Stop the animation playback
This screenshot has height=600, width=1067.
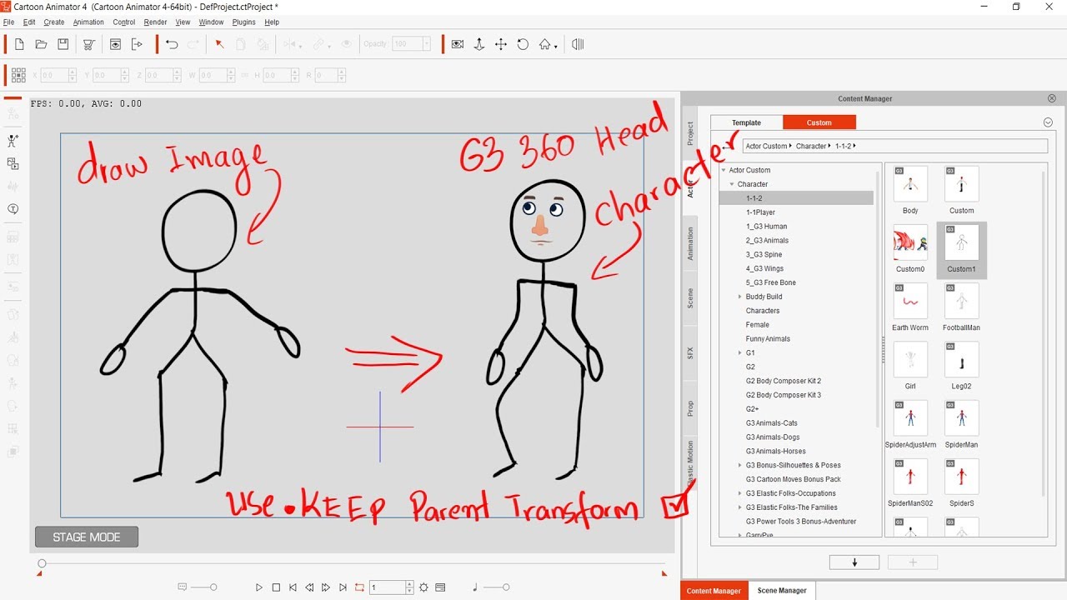tap(276, 587)
